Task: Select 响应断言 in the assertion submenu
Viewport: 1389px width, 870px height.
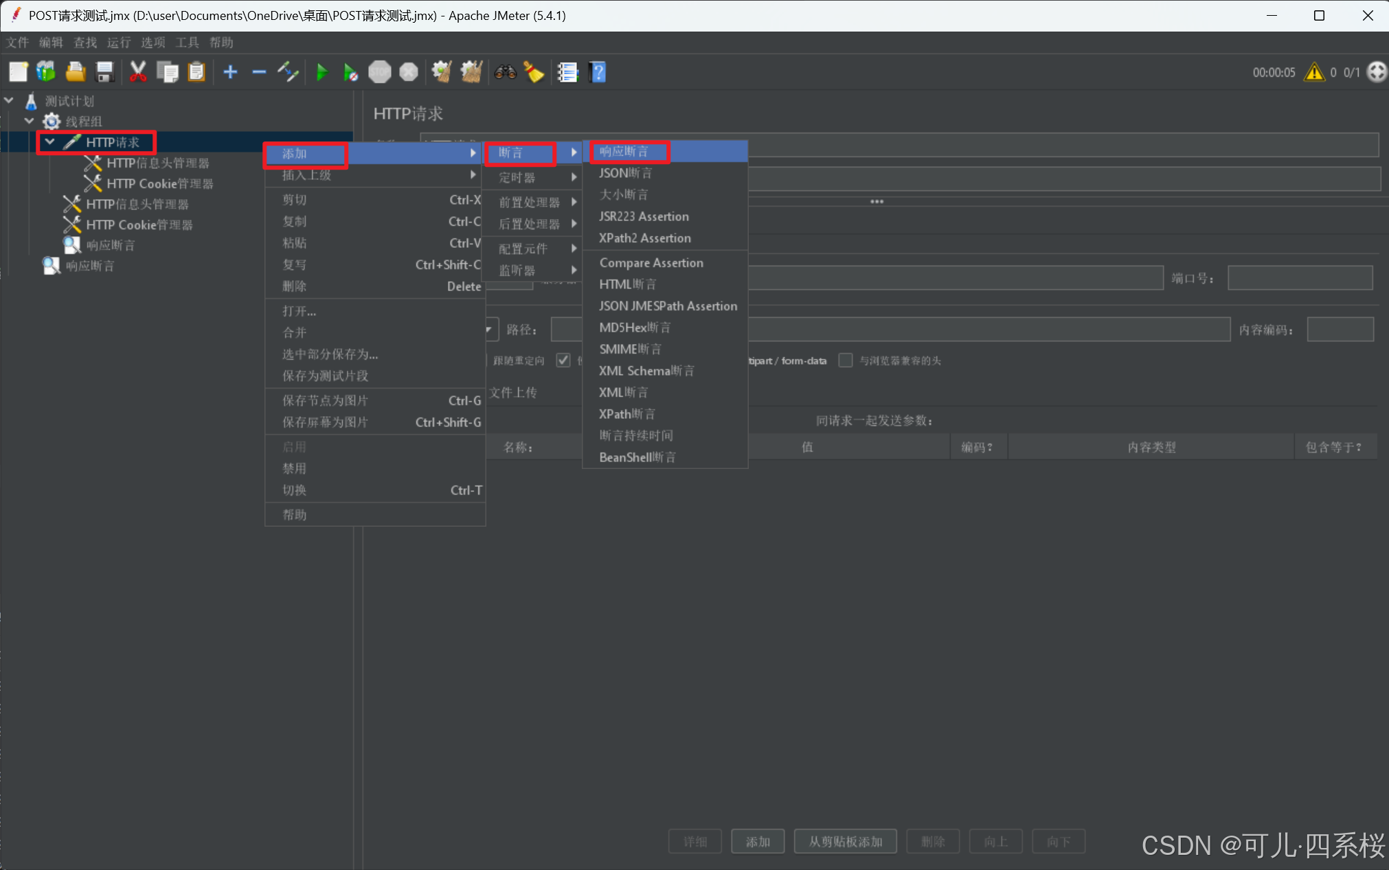Action: click(x=624, y=152)
